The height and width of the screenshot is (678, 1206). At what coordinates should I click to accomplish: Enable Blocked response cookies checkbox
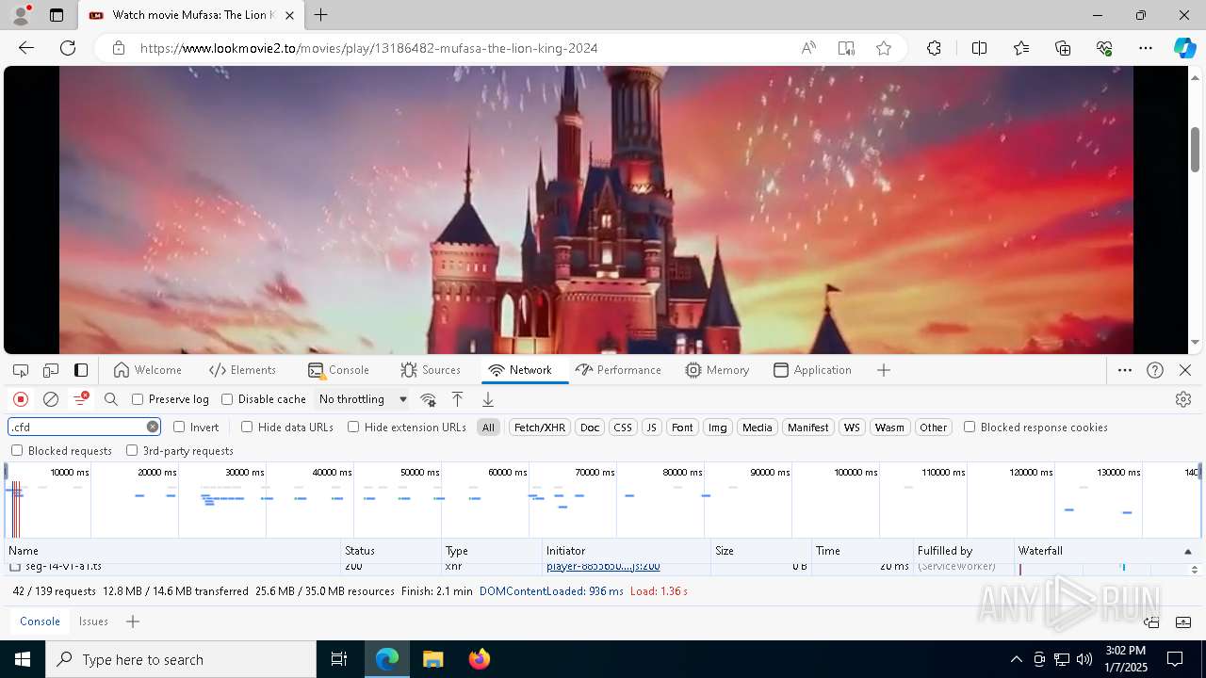(970, 427)
